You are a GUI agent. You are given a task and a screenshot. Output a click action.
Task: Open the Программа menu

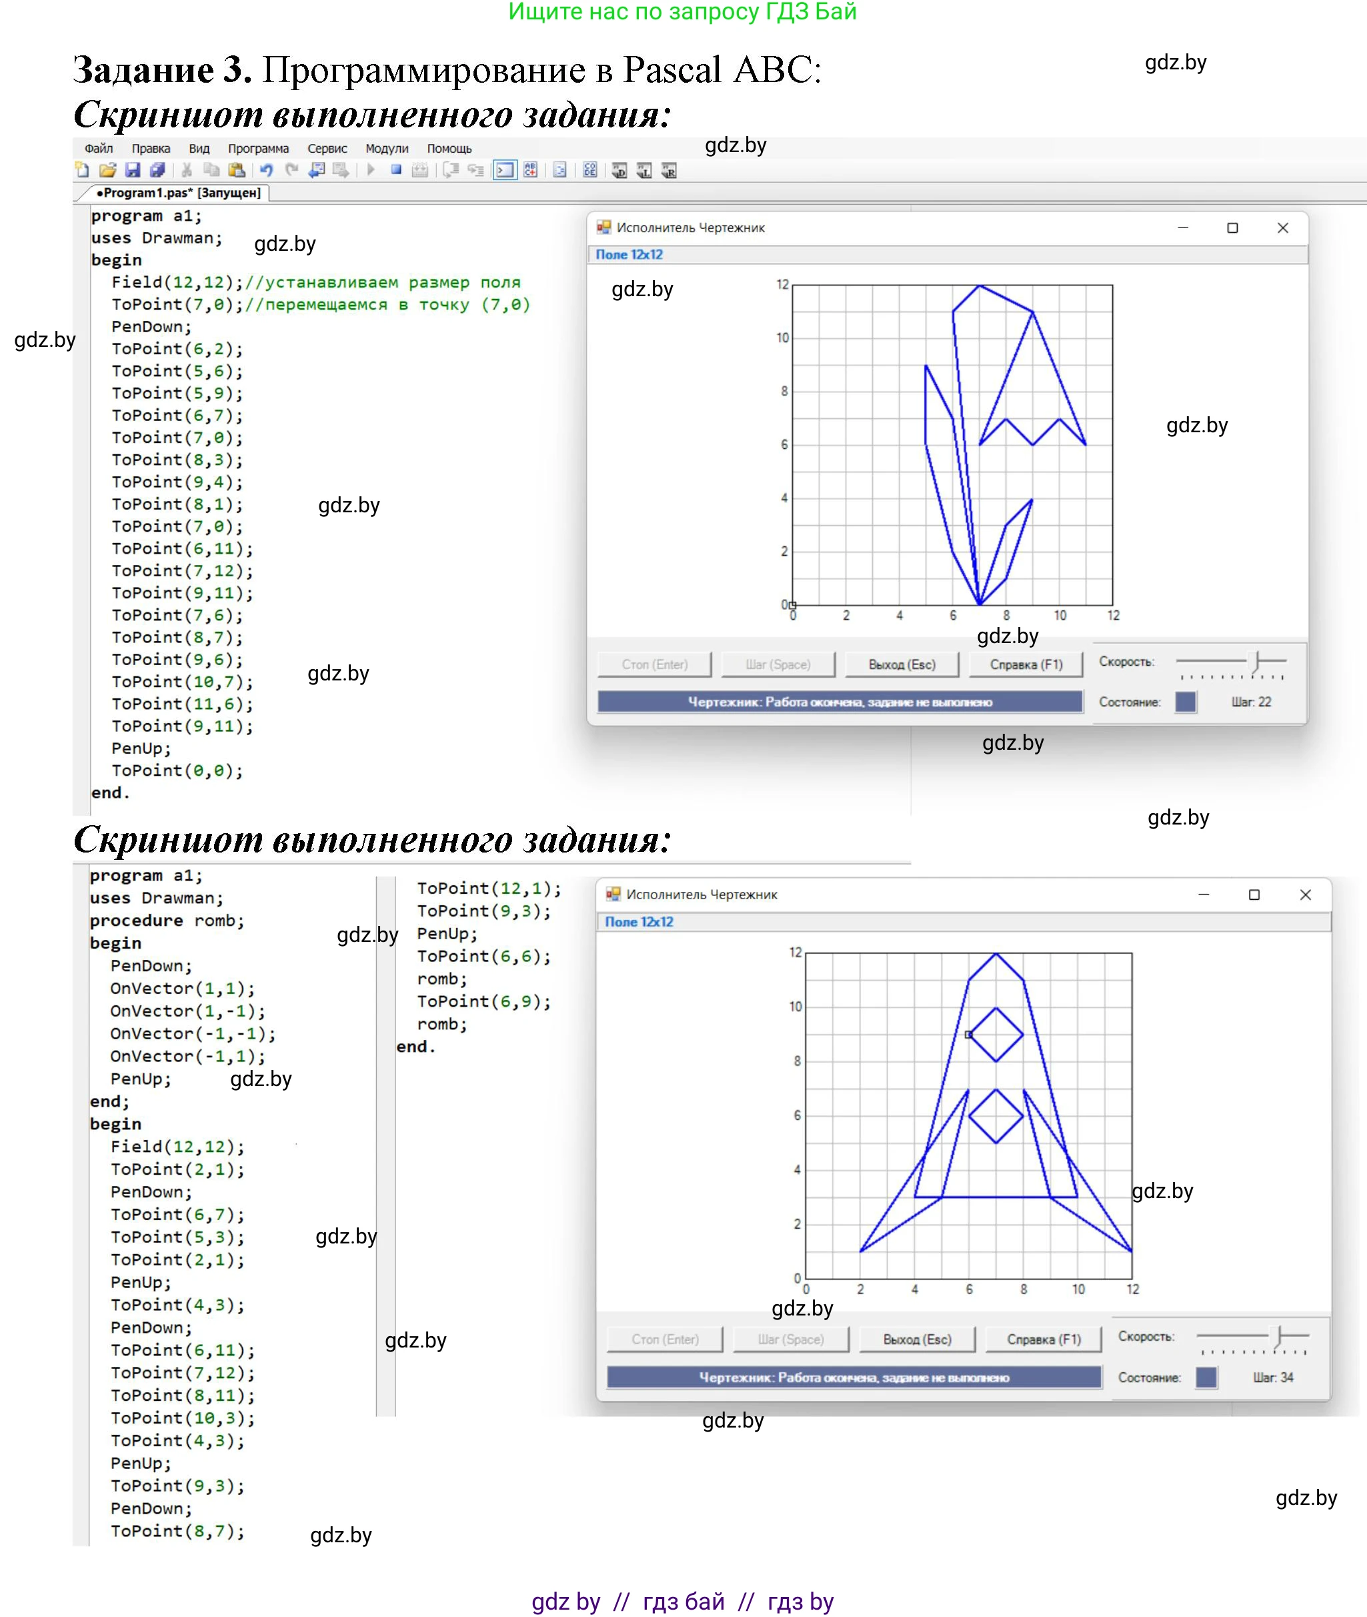pos(258,148)
